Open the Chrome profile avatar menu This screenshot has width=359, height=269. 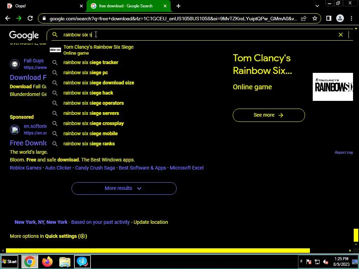pos(340,19)
